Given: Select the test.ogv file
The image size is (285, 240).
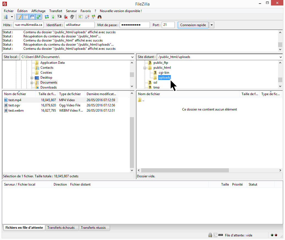Looking at the screenshot, I should pos(14,105).
